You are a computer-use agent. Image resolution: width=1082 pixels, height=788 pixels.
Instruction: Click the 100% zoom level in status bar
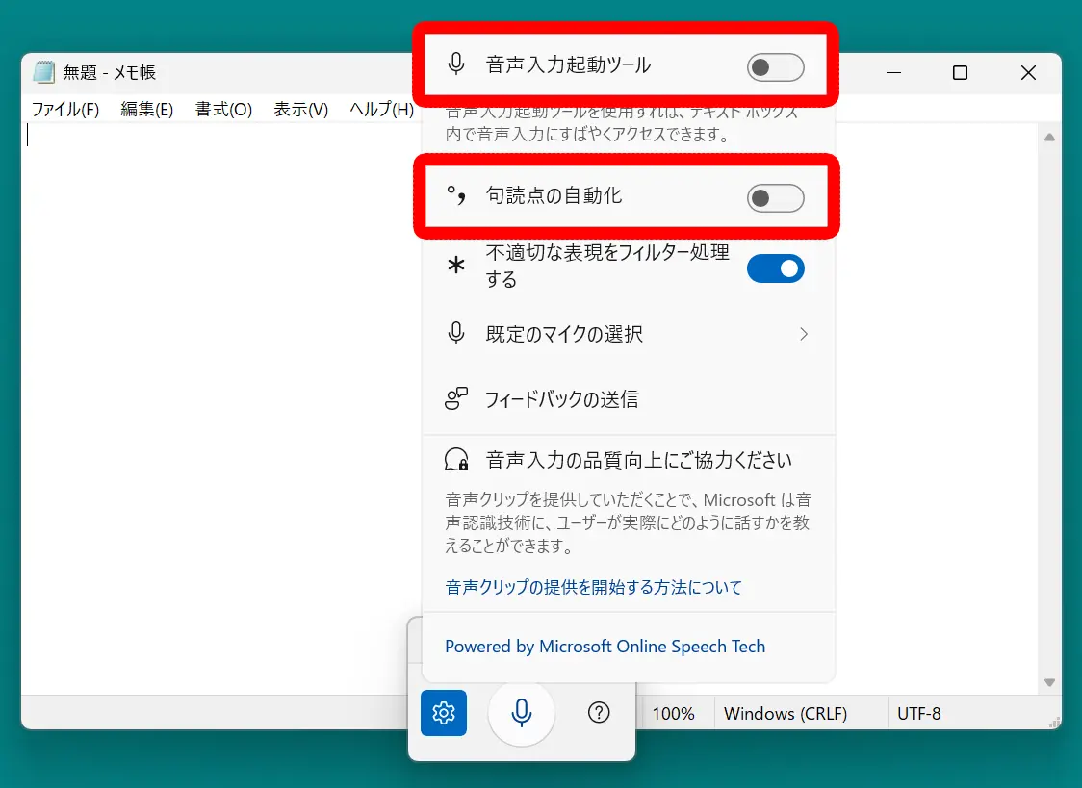pyautogui.click(x=675, y=713)
